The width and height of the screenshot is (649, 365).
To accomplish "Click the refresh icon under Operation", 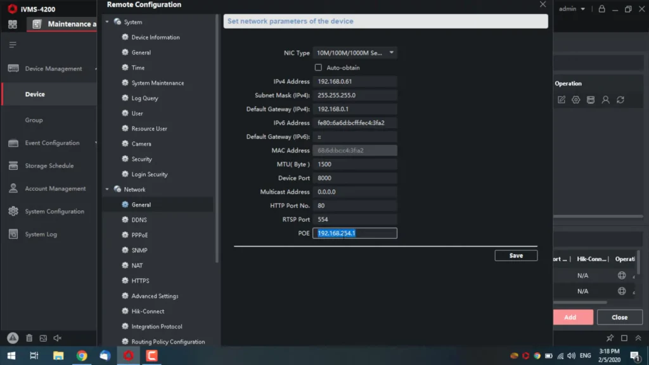I will (620, 99).
